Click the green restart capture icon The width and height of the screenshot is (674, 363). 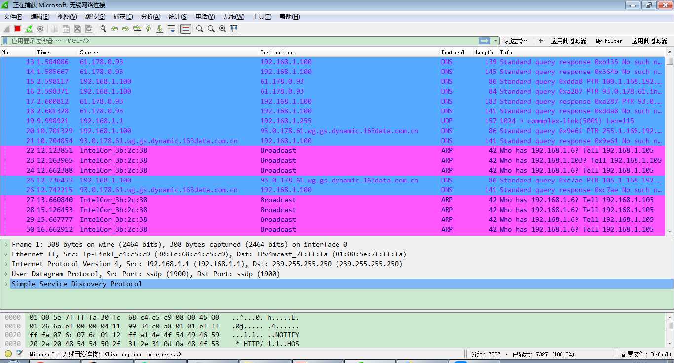pyautogui.click(x=29, y=29)
